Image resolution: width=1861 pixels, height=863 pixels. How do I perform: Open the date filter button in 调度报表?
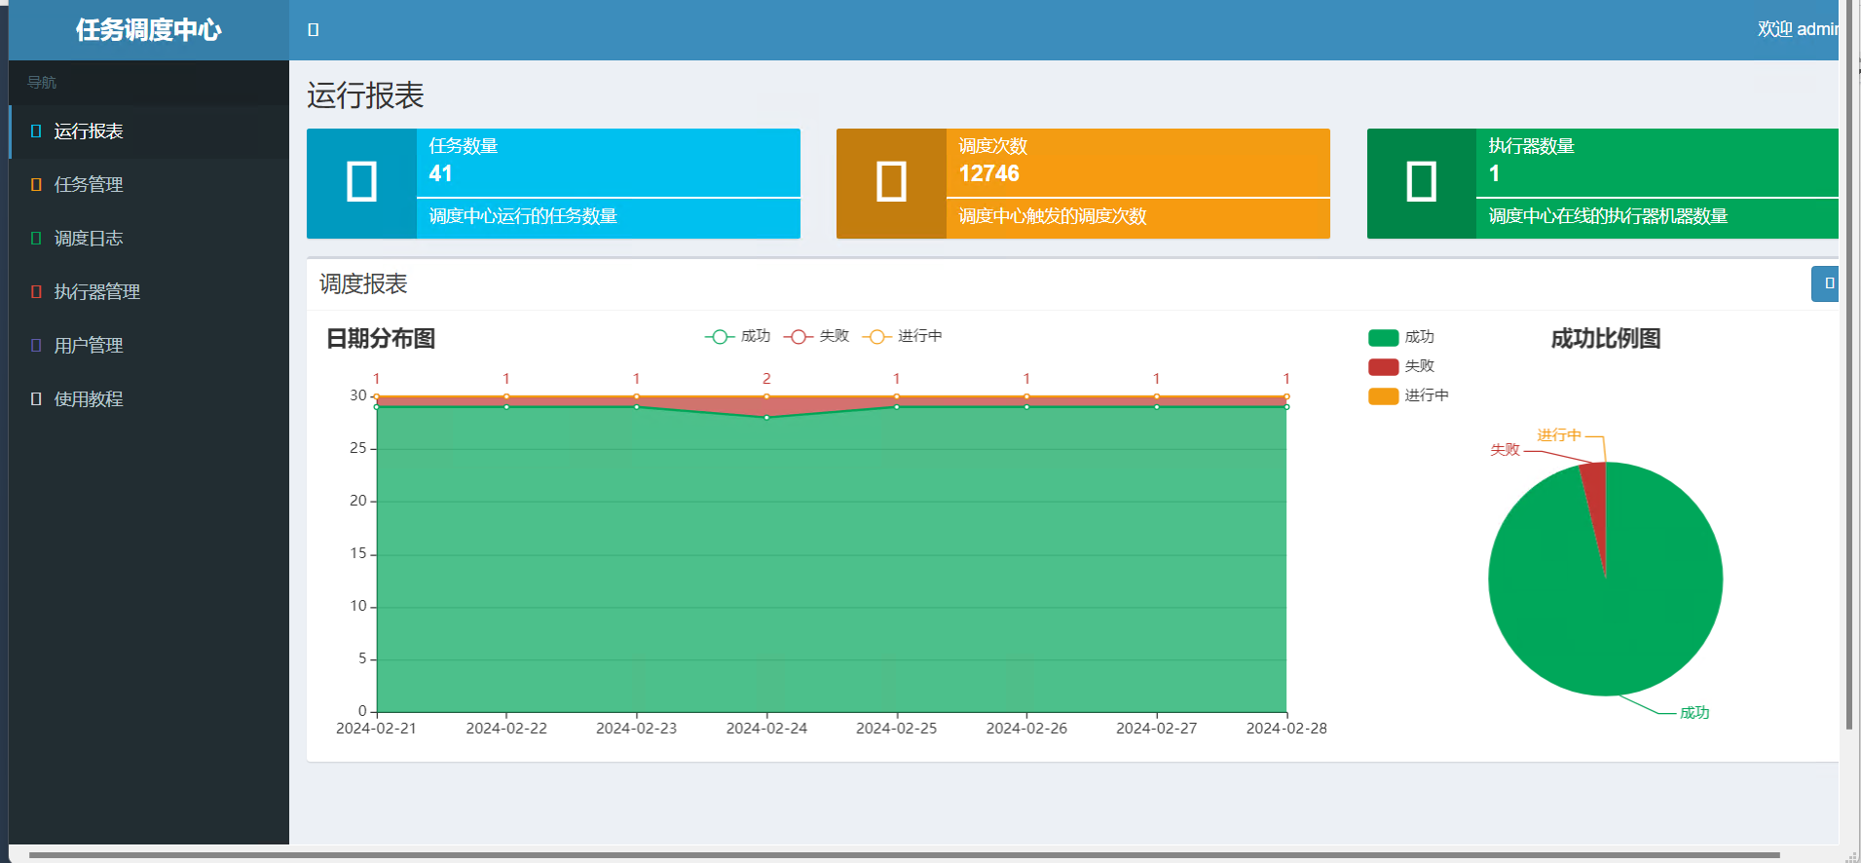pyautogui.click(x=1825, y=283)
